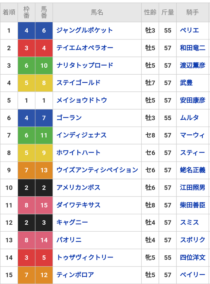Open jockey link ペリエ
This screenshot has height=284, width=210.
[x=189, y=30]
